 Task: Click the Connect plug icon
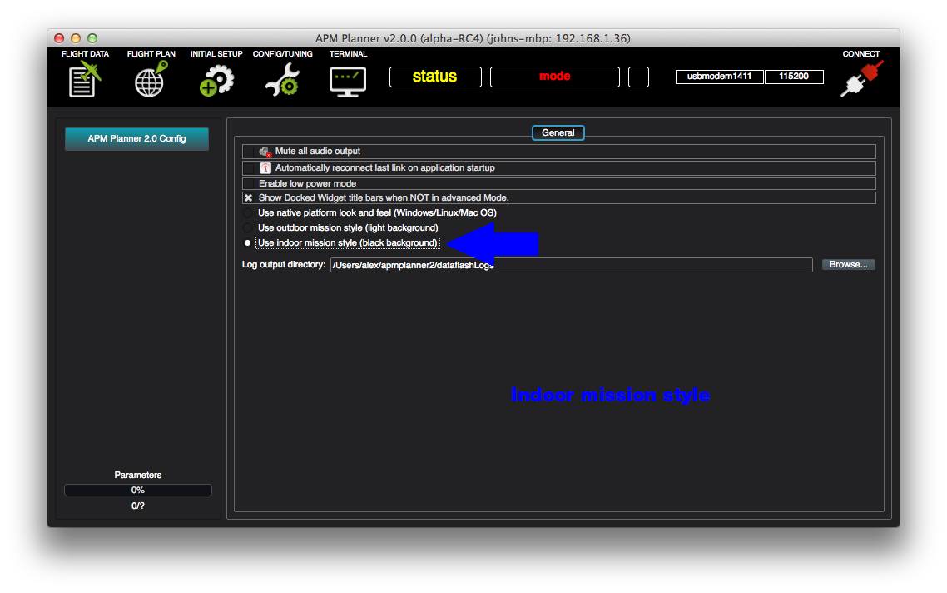(x=861, y=77)
